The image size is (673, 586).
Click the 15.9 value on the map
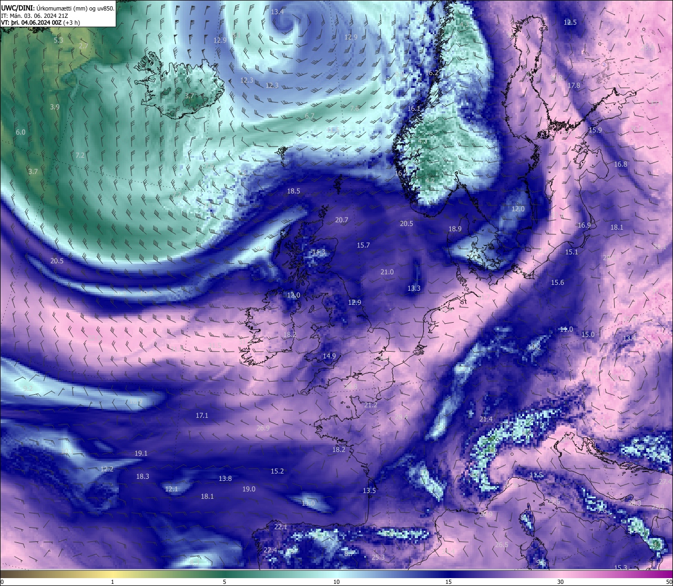pos(595,130)
